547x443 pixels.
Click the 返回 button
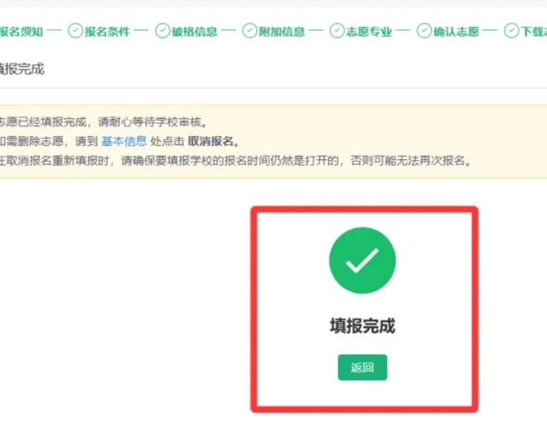(x=362, y=367)
